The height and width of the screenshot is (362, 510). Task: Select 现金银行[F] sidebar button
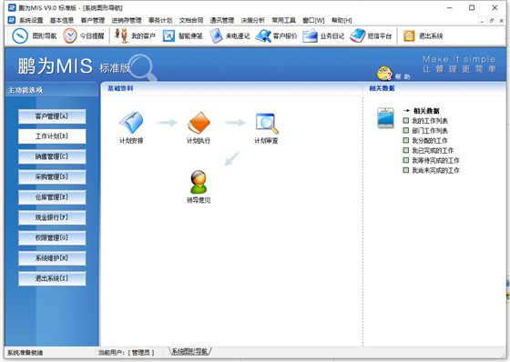coord(52,217)
